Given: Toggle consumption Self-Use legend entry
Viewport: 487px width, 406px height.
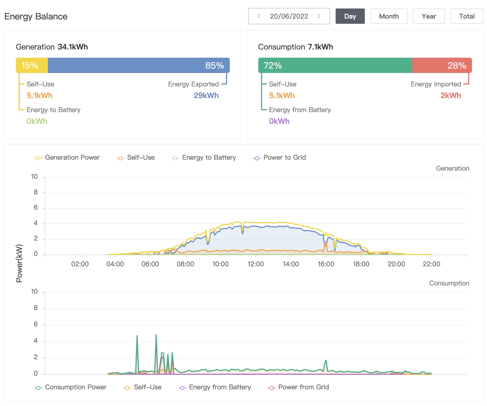Looking at the screenshot, I should tap(142, 387).
